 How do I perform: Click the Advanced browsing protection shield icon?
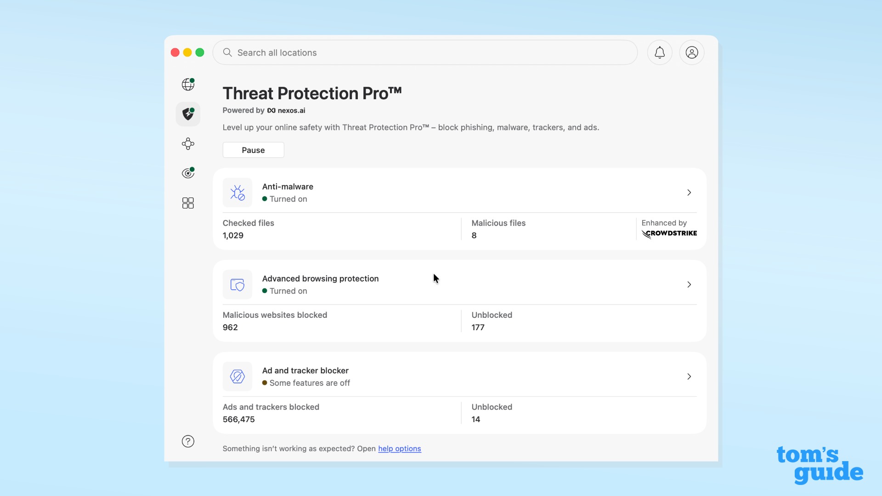[237, 284]
